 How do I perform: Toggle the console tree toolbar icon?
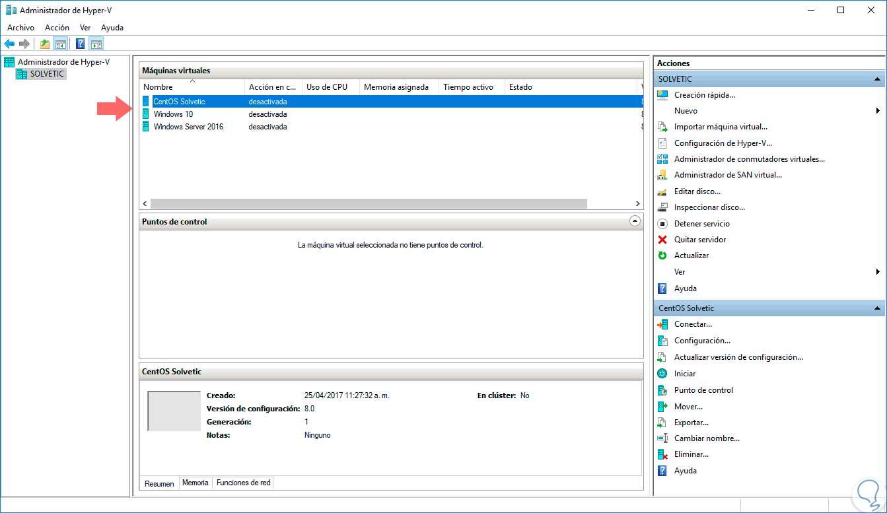tap(60, 44)
